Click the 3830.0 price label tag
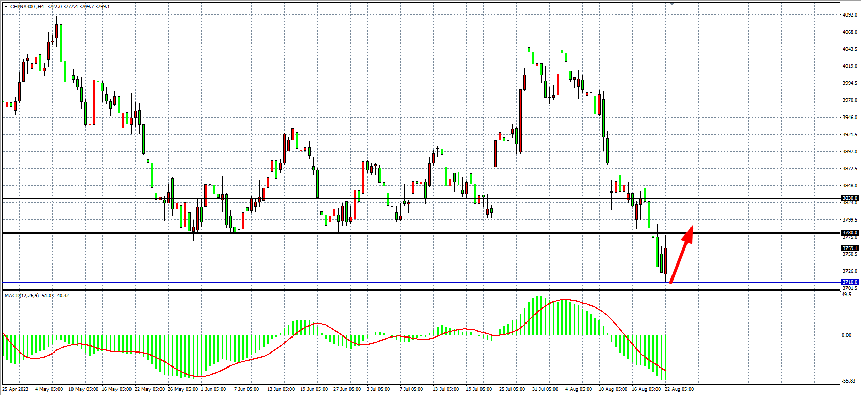 point(850,198)
